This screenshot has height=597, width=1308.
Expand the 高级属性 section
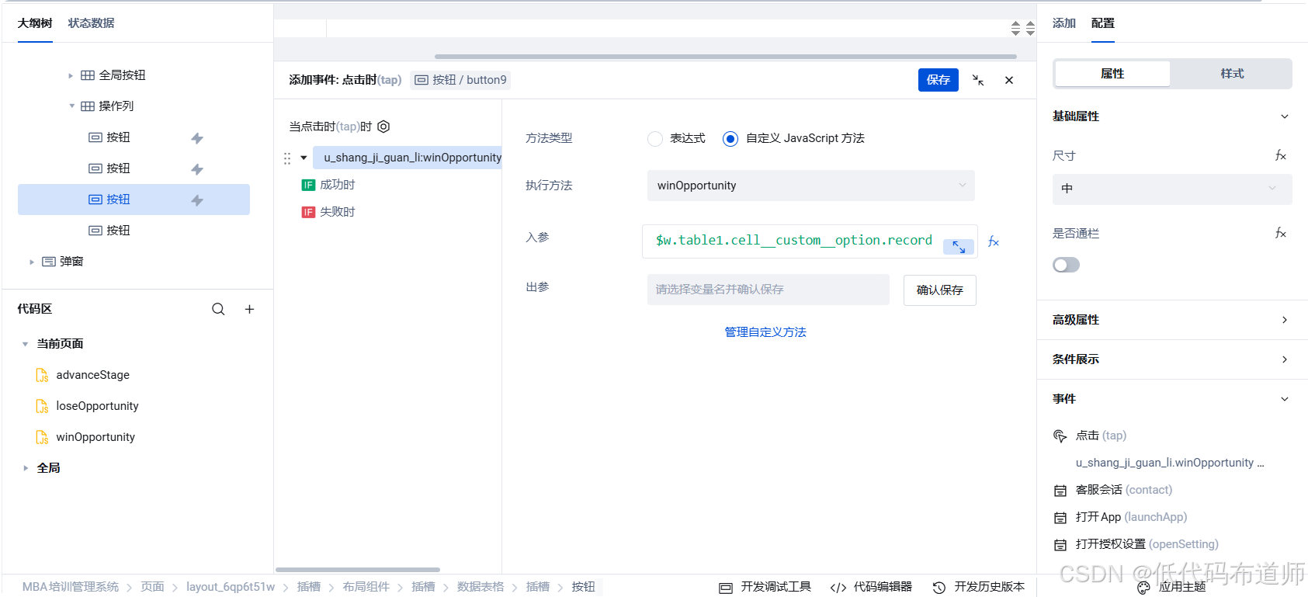(1285, 320)
